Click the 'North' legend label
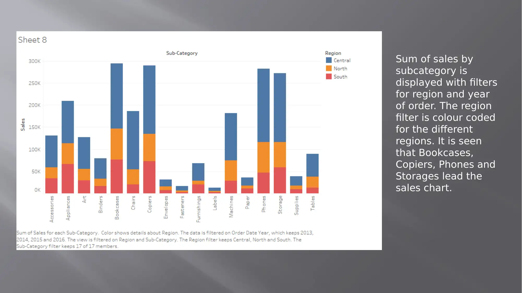 point(340,68)
